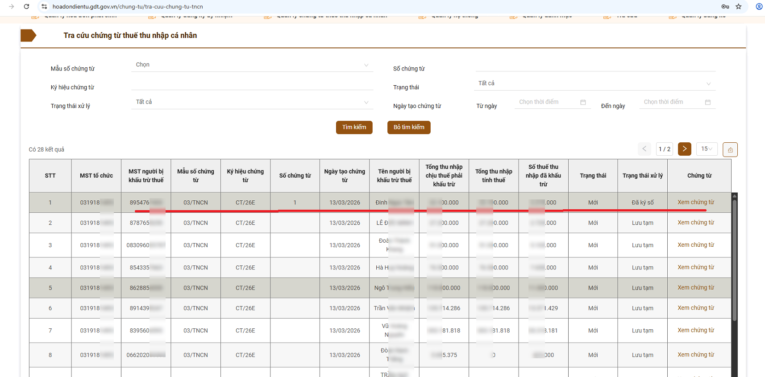Click the site information icon in address bar
The width and height of the screenshot is (765, 377).
click(x=44, y=7)
